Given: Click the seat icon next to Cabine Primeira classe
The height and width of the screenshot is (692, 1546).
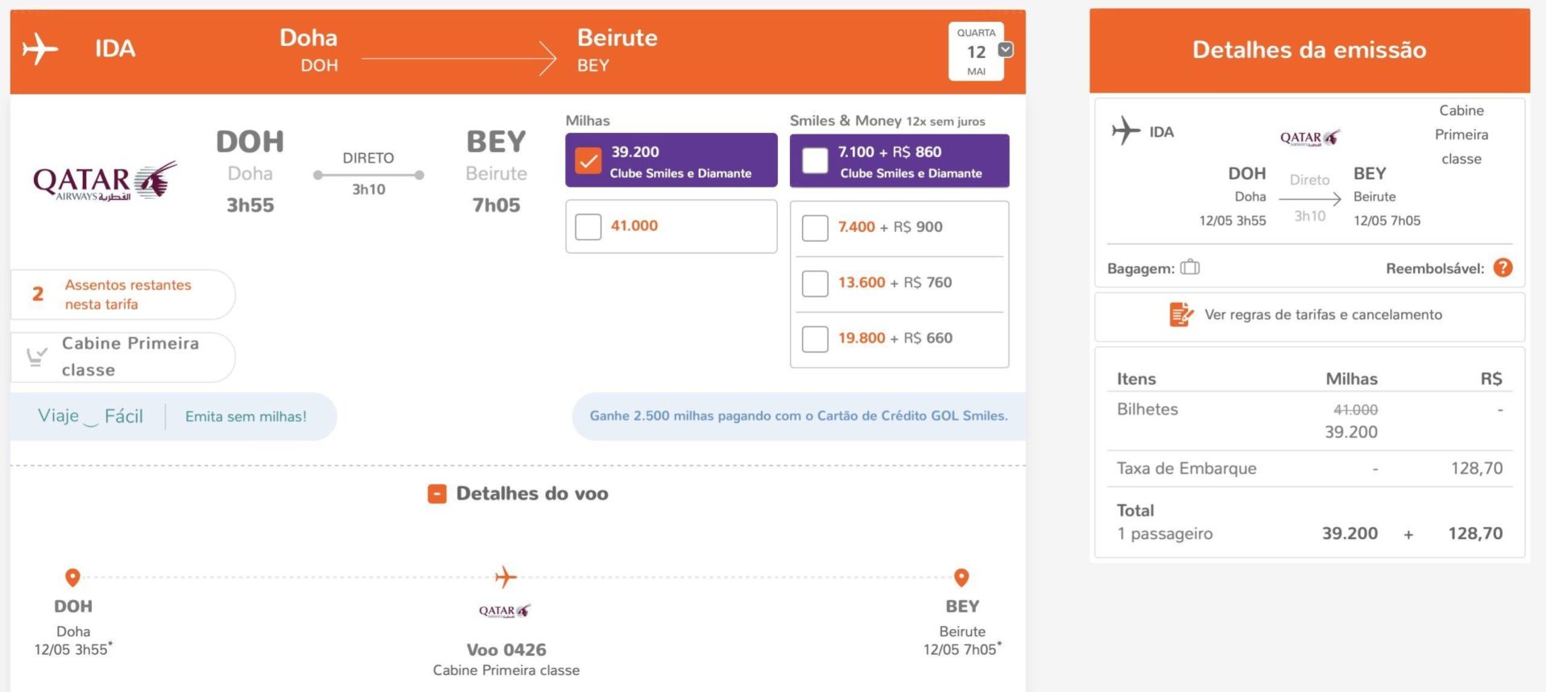Looking at the screenshot, I should [36, 356].
